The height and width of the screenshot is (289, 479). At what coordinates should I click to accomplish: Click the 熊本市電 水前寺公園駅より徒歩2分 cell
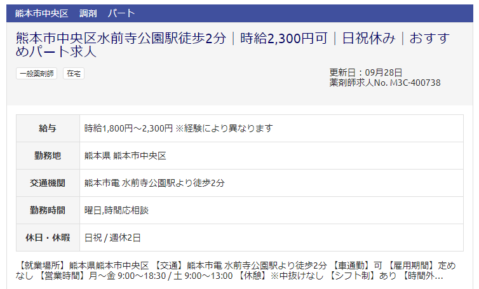pyautogui.click(x=271, y=183)
